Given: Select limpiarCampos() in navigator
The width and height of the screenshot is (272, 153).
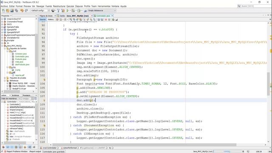Looking at the screenshot, I should coord(17,110).
